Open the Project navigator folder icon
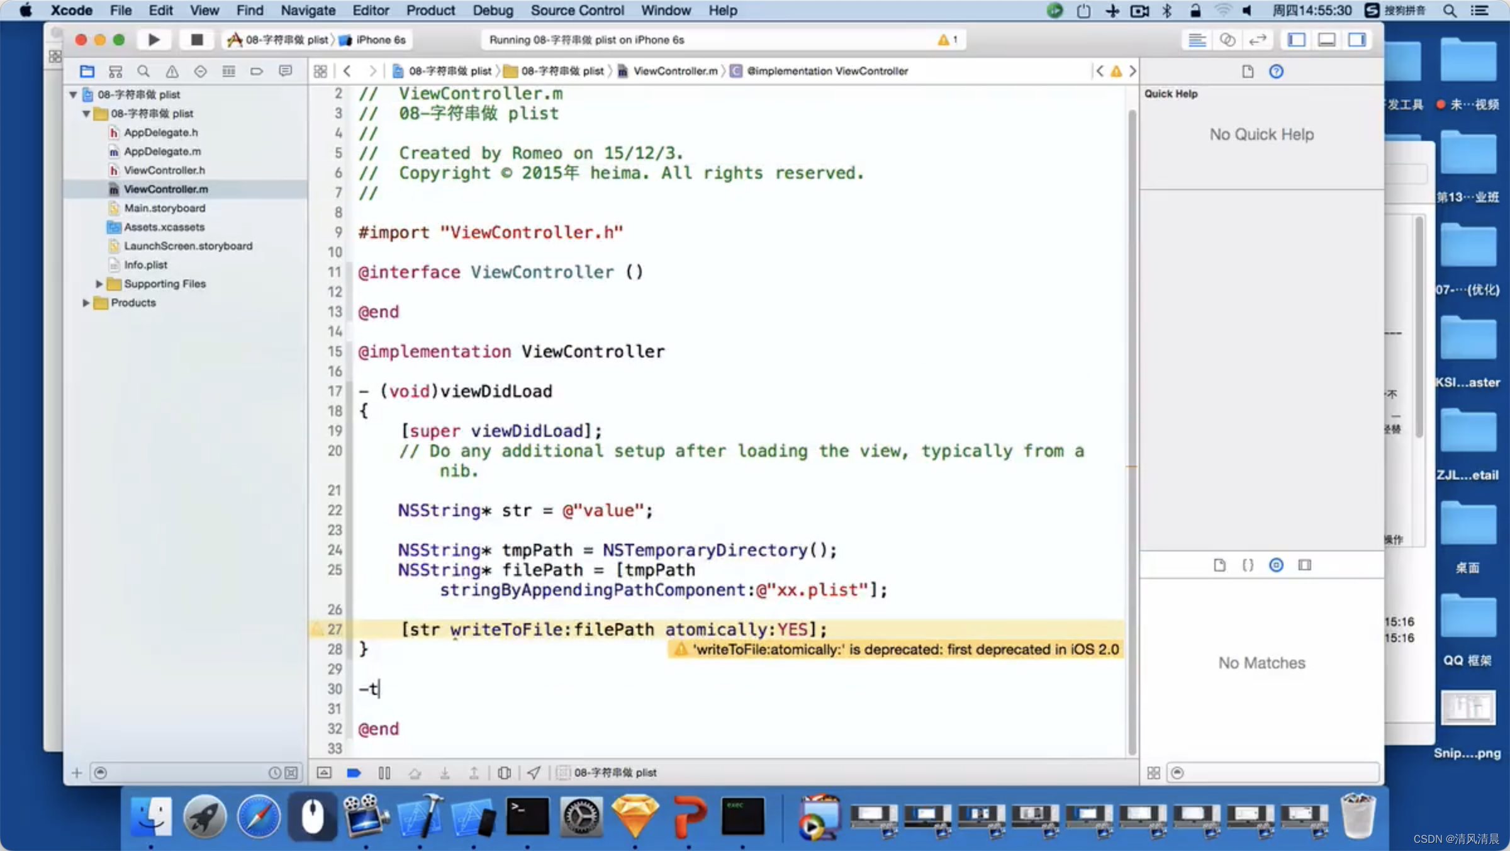 87,71
